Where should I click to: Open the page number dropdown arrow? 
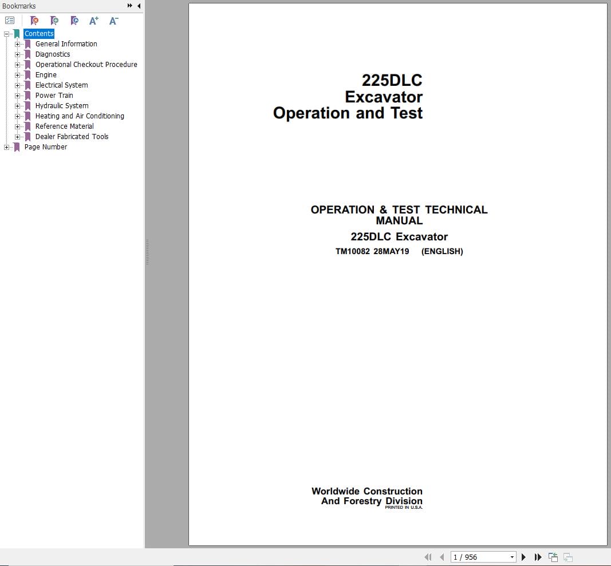512,557
